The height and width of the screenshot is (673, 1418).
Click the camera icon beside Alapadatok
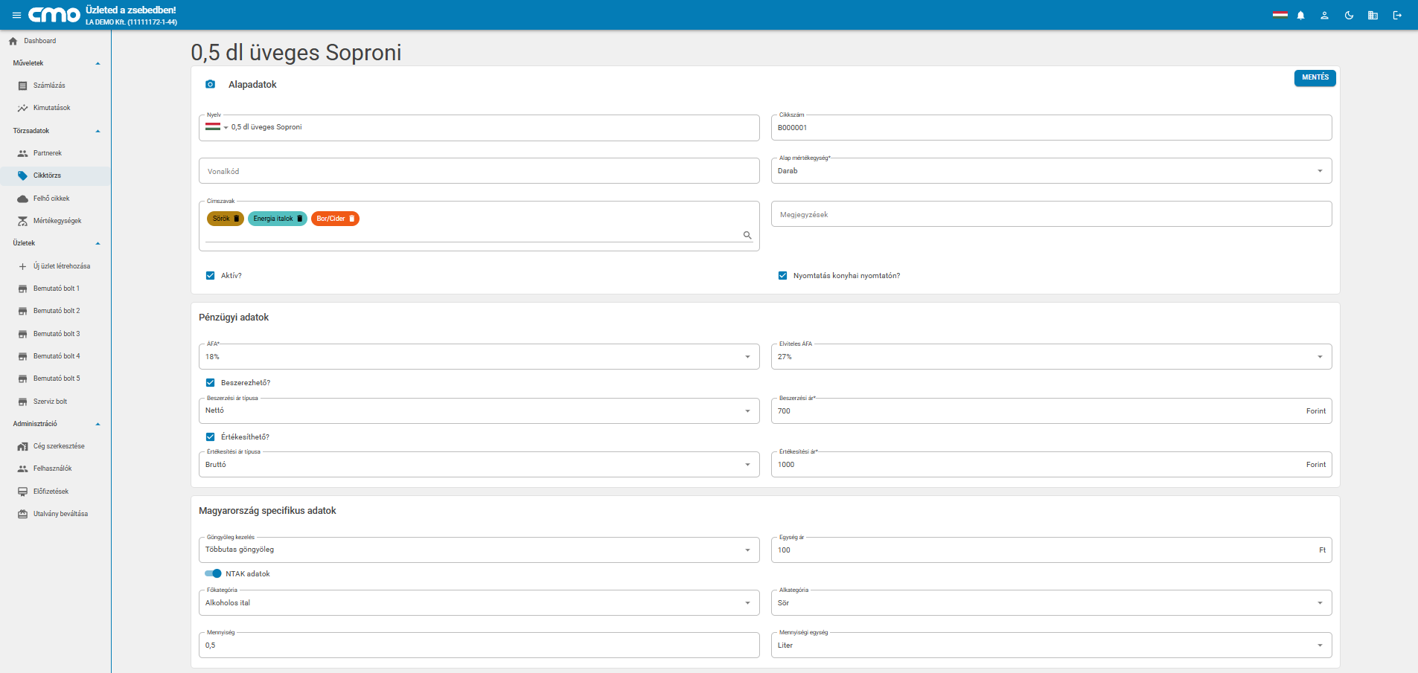211,85
